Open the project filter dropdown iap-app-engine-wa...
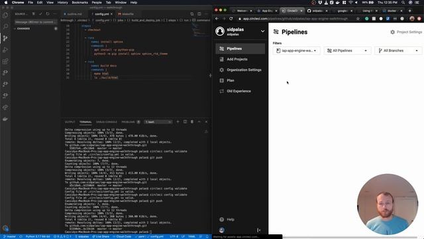This screenshot has height=239, width=424. coord(296,50)
